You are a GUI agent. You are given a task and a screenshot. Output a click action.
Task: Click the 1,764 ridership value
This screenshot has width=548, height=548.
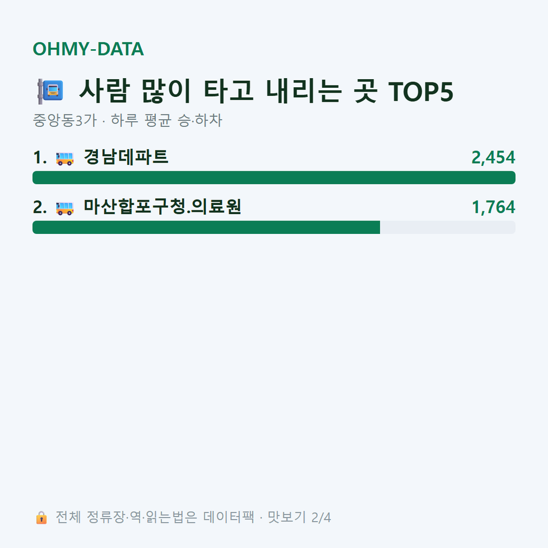(x=493, y=207)
